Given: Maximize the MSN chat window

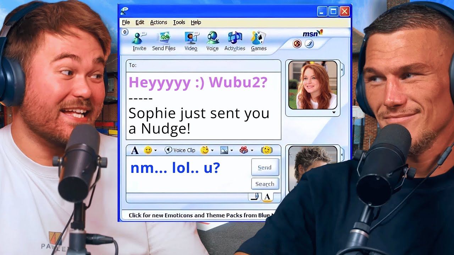Looking at the screenshot, I should 333,11.
